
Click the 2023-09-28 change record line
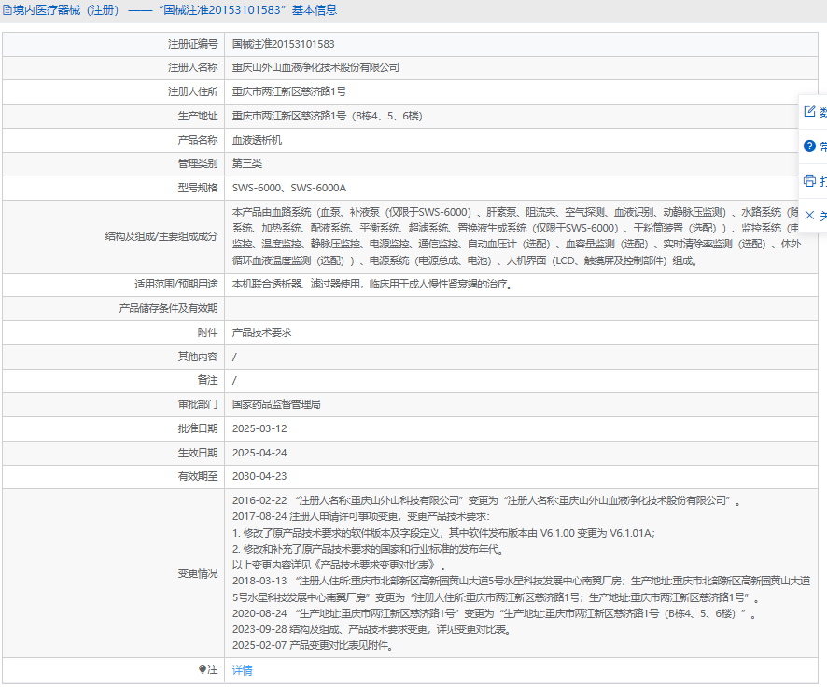371,629
